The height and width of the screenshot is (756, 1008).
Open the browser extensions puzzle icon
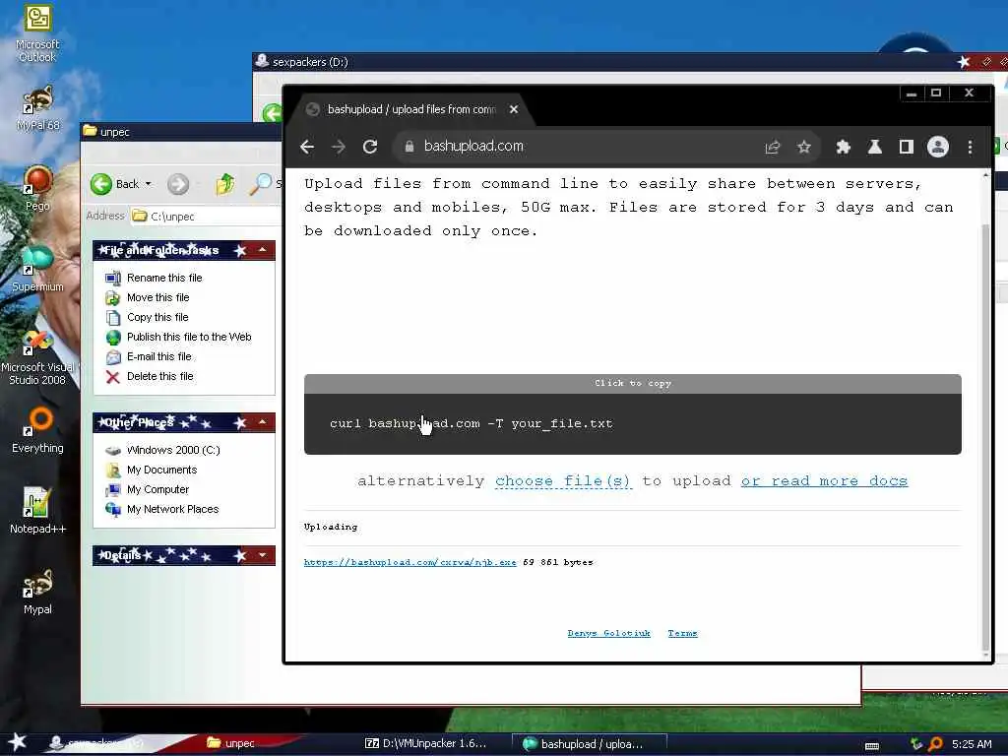coord(843,148)
